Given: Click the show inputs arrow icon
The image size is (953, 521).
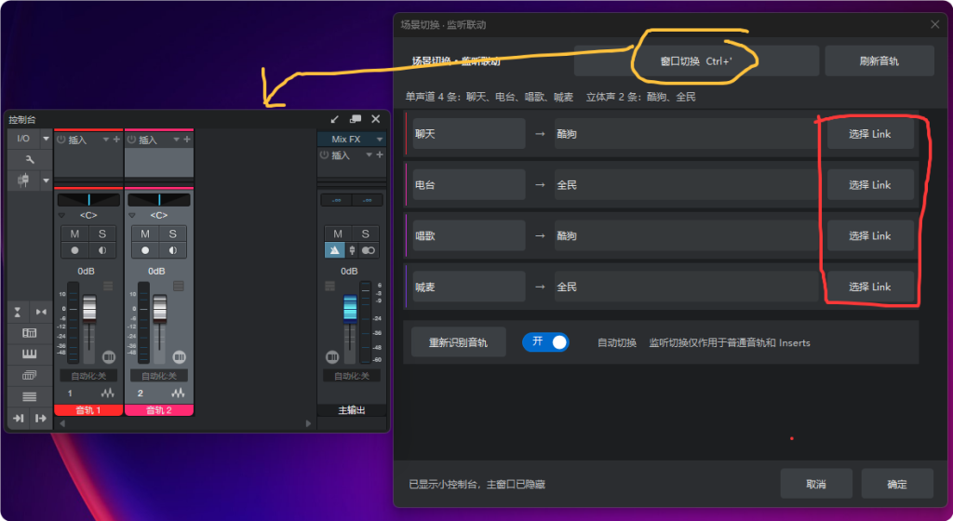Looking at the screenshot, I should [19, 419].
